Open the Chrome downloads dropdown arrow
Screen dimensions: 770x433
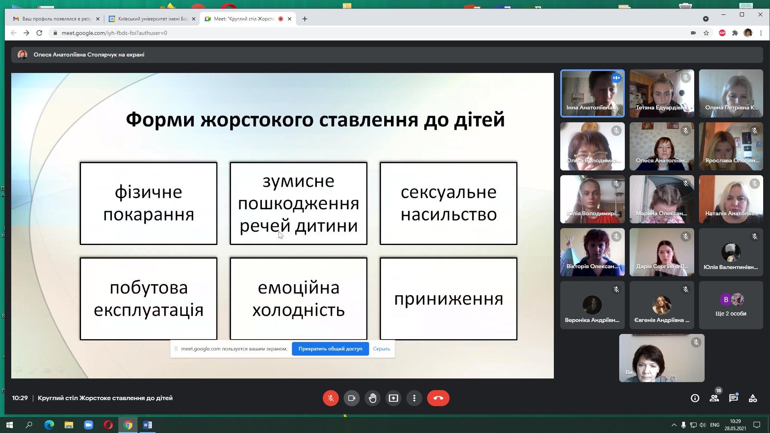click(x=705, y=19)
